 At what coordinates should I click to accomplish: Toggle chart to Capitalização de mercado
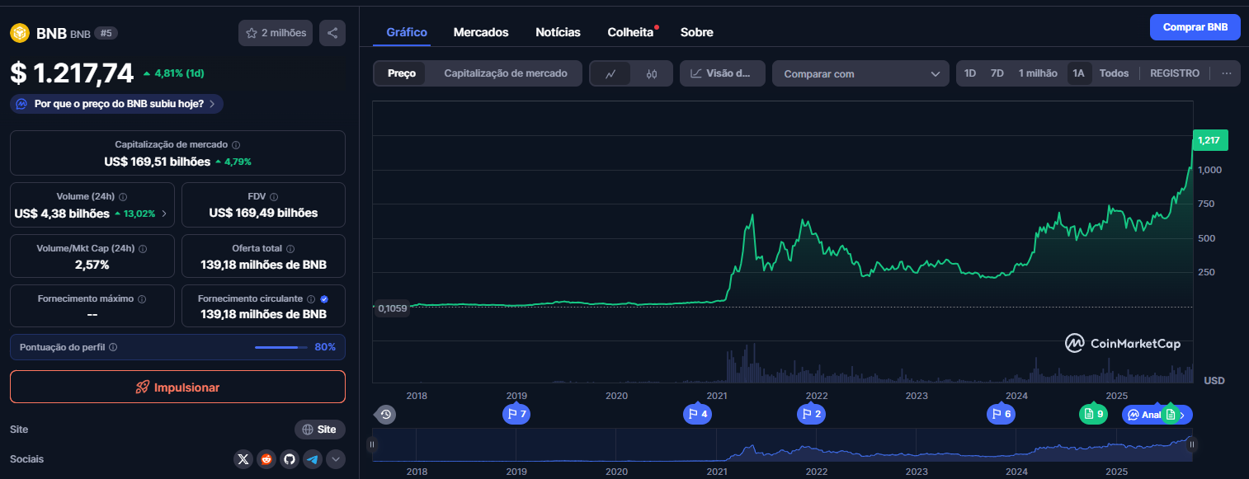(505, 73)
